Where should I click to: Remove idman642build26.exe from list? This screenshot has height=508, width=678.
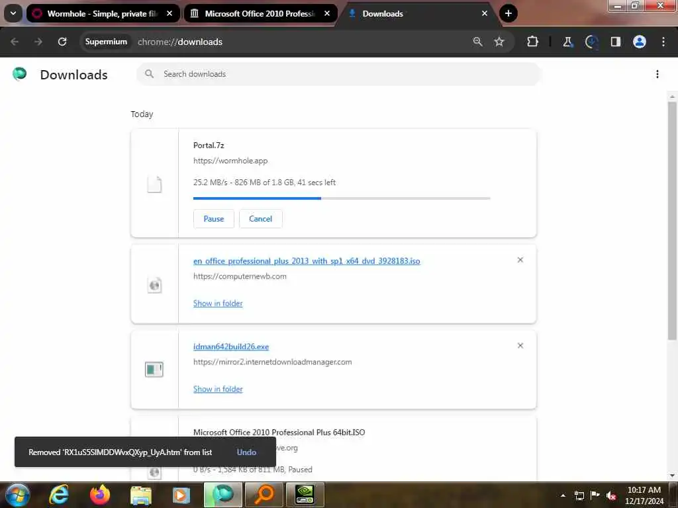520,345
